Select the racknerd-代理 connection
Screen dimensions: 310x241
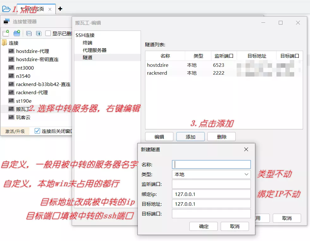pyautogui.click(x=32, y=93)
